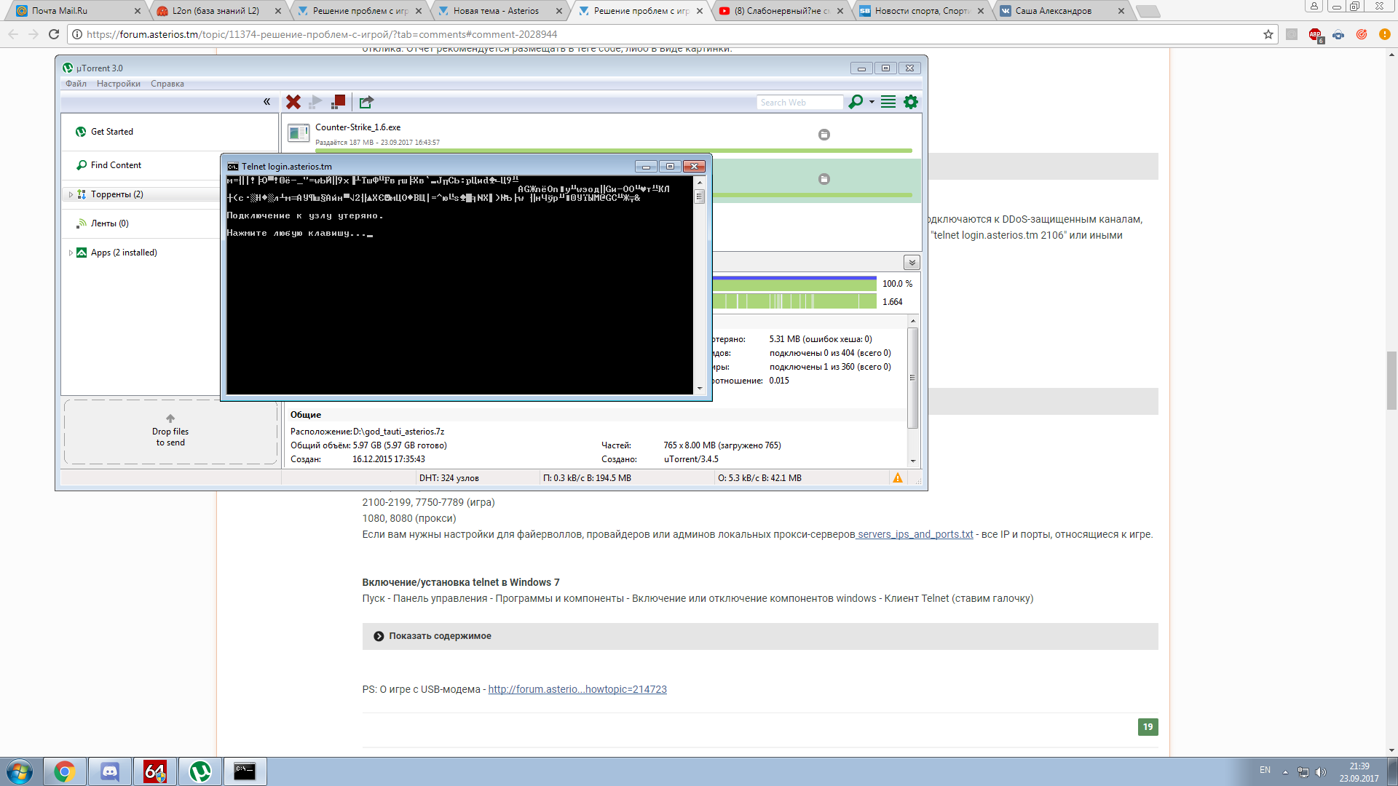Screen dimensions: 1398x786
Task: Open Discord from the taskbar
Action: point(110,771)
